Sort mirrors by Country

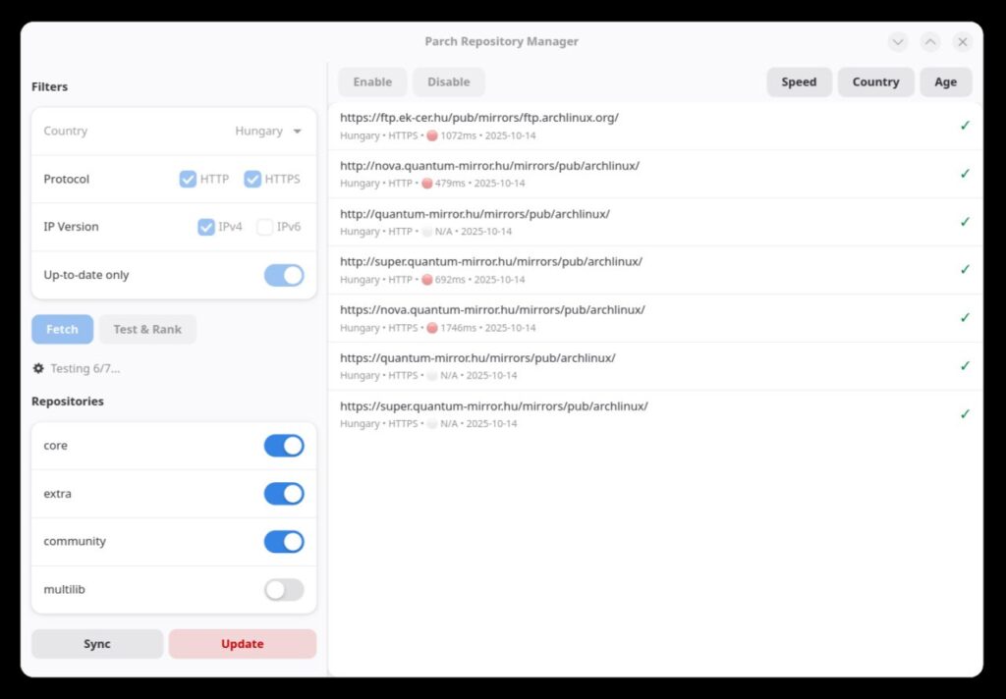pyautogui.click(x=875, y=82)
